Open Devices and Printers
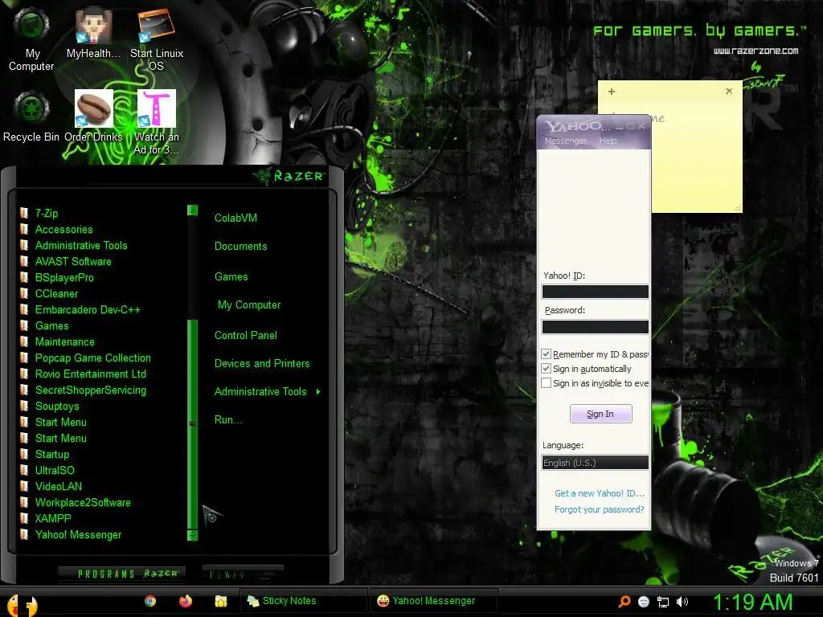 tap(262, 363)
